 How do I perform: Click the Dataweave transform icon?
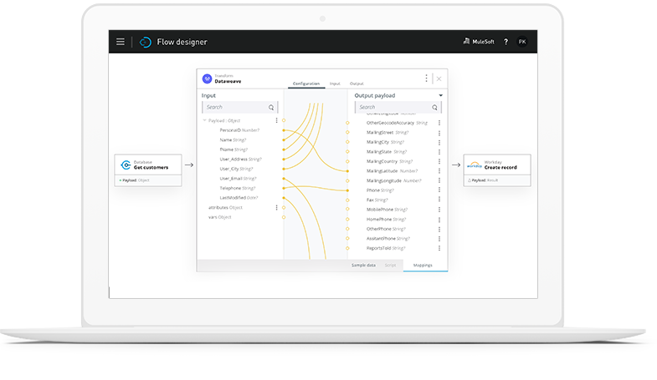pos(207,79)
